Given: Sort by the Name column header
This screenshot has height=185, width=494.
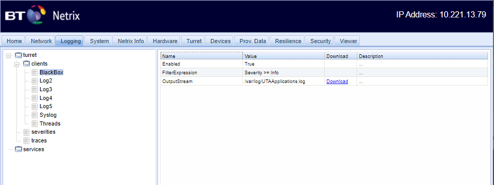Looking at the screenshot, I should coord(202,56).
